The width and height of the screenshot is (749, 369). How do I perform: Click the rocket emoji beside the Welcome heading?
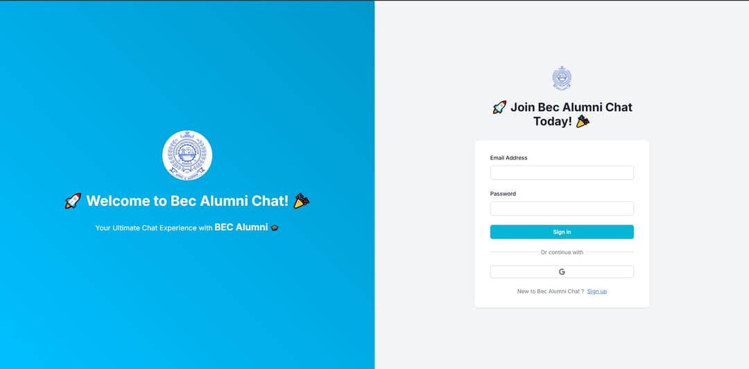tap(73, 201)
